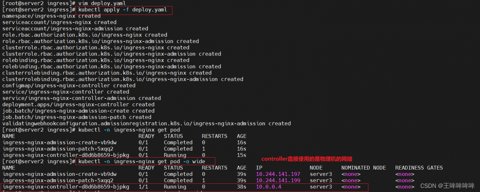Click the 'configmap/ingress-nginx-controller created' line
Viewport: 480px width, 192px height.
pyautogui.click(x=69, y=85)
